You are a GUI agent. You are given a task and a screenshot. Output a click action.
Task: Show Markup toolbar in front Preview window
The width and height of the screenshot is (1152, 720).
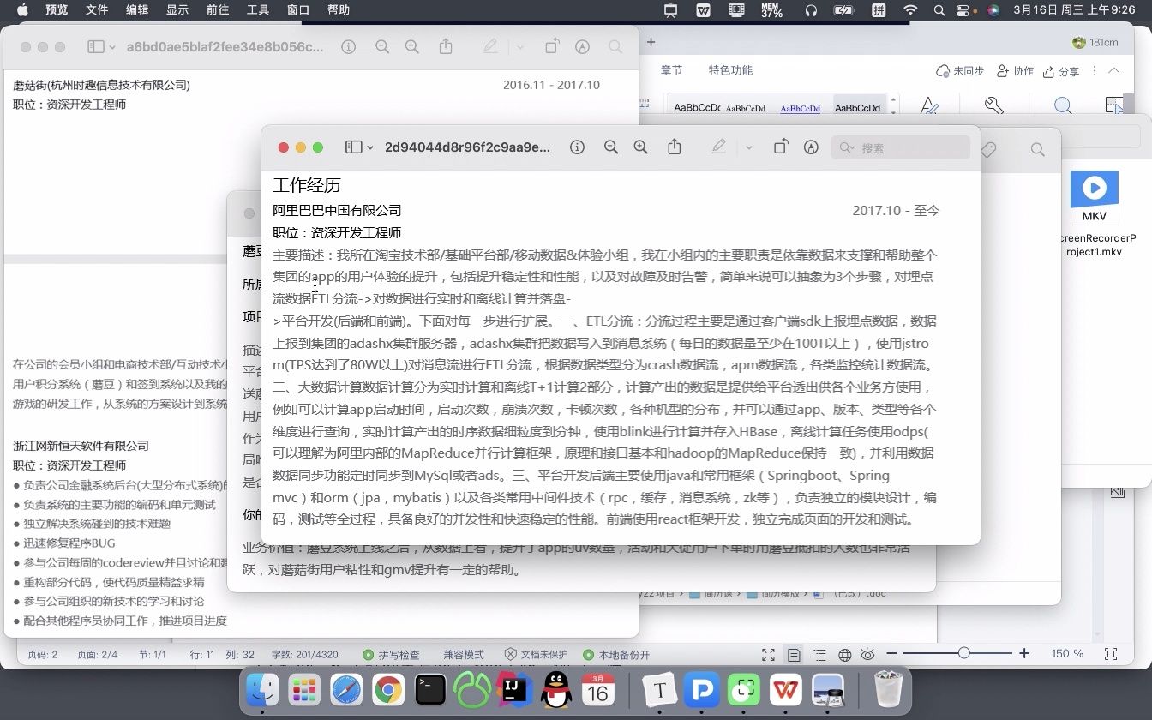(811, 147)
